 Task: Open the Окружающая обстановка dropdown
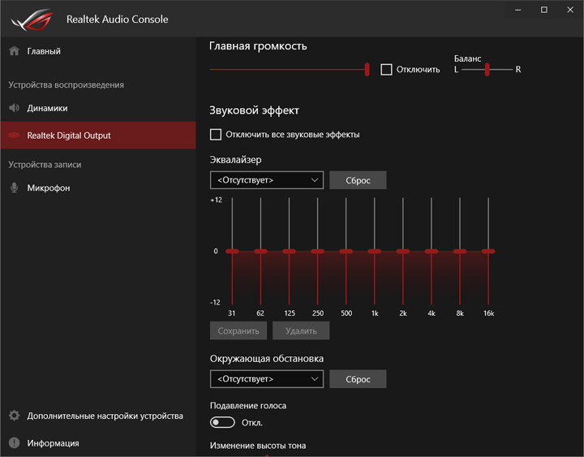[x=267, y=379]
